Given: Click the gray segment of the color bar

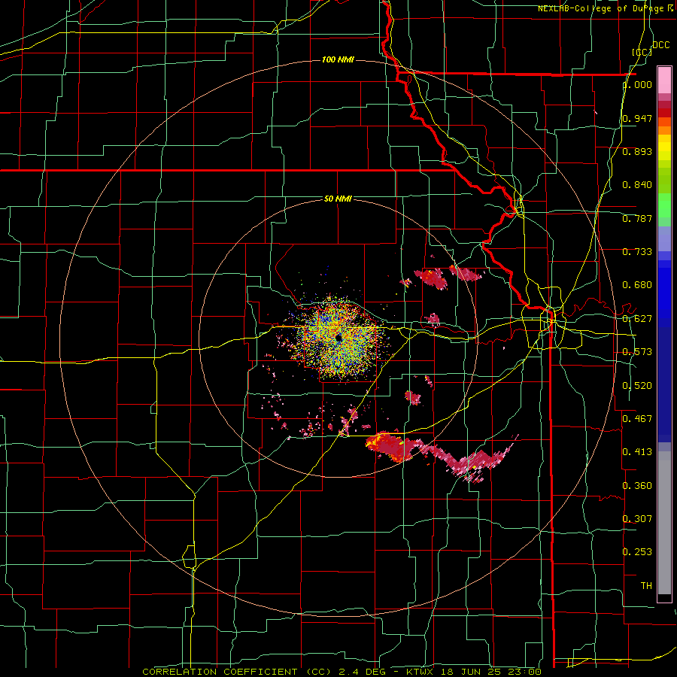Looking at the screenshot, I should point(664,523).
